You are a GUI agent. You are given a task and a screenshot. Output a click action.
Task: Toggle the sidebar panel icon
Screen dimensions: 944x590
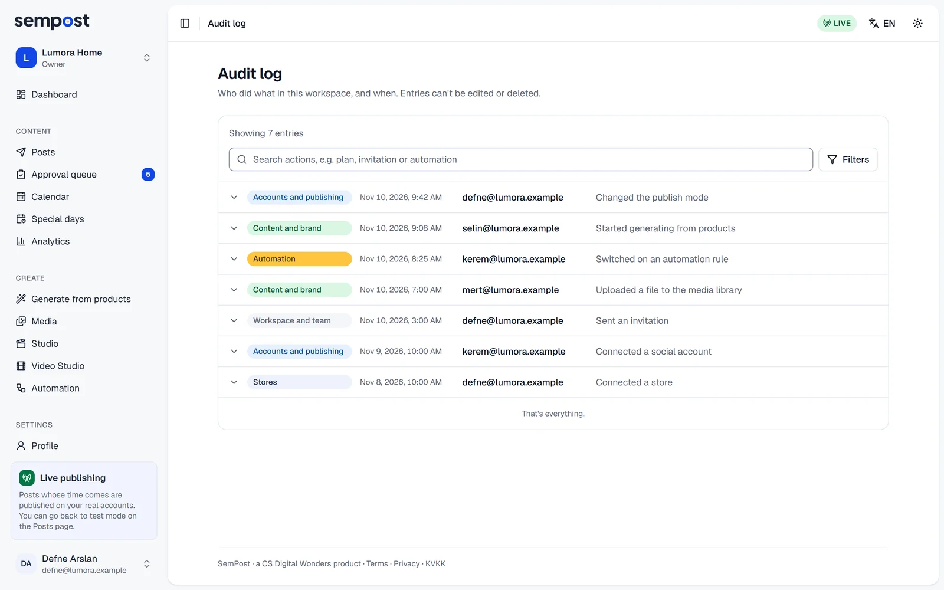(x=185, y=24)
